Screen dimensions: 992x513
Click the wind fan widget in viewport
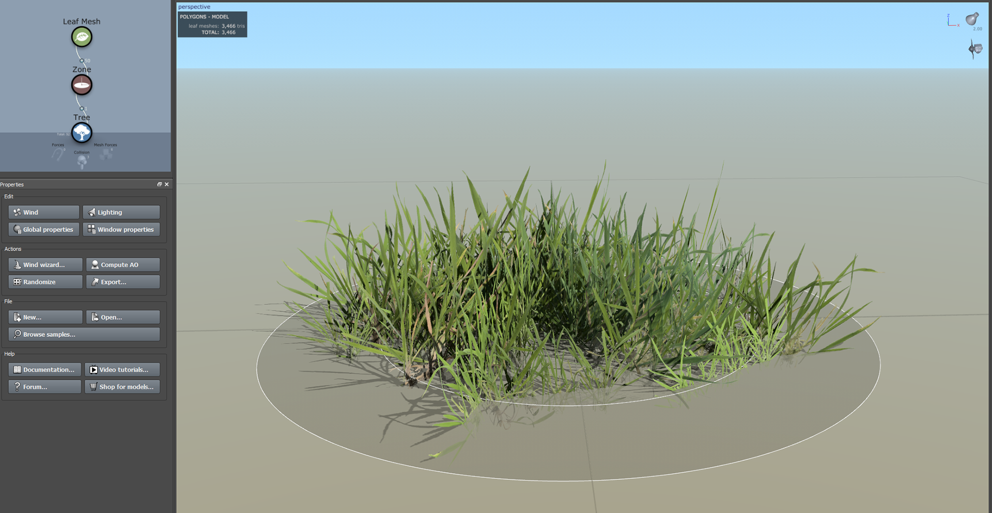click(x=975, y=49)
